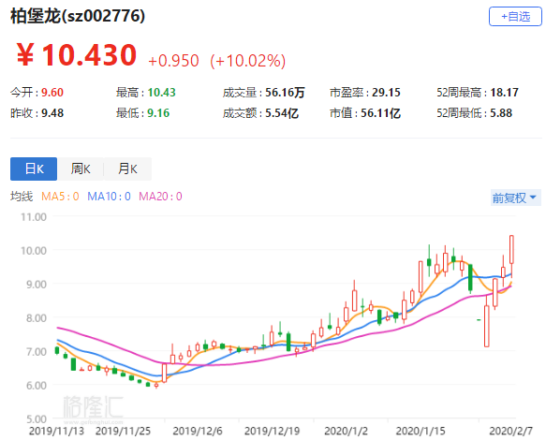Click the MA10 moving average label
Image resolution: width=546 pixels, height=440 pixels.
[x=109, y=197]
